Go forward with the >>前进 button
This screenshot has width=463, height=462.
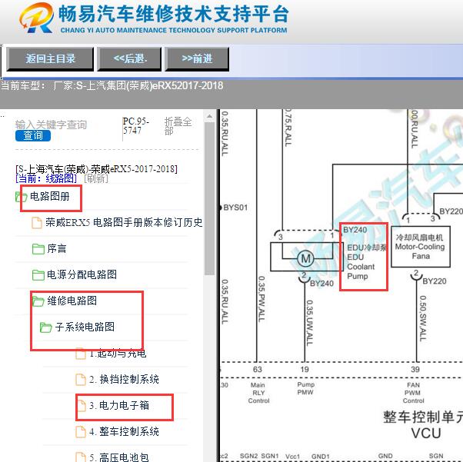pyautogui.click(x=197, y=58)
